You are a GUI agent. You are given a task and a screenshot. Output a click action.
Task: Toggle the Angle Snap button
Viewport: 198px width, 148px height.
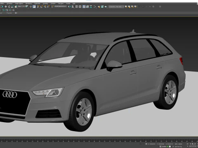pyautogui.click(x=42, y=7)
